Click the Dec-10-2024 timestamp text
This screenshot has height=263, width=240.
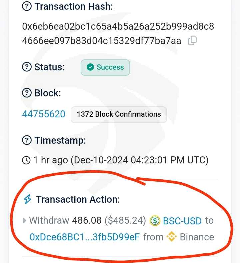point(139,160)
